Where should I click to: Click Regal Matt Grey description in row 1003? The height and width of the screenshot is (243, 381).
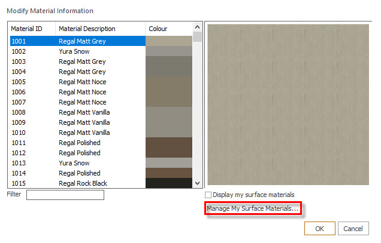[82, 61]
